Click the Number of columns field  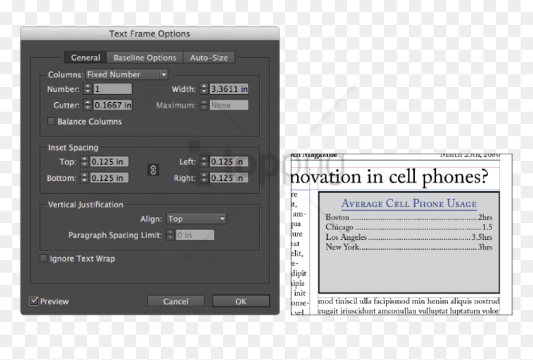click(x=113, y=89)
